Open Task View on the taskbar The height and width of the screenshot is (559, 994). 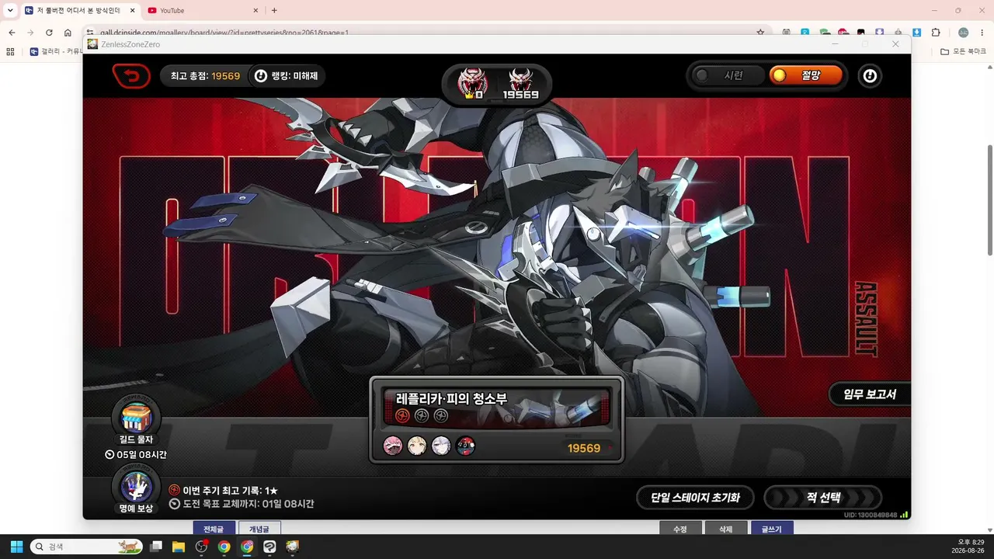click(156, 547)
